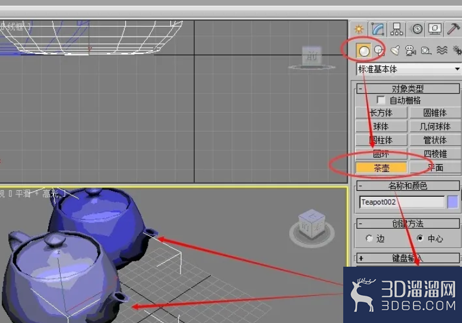Expand the 键盘输入 rollout
The height and width of the screenshot is (323, 462).
pyautogui.click(x=408, y=258)
